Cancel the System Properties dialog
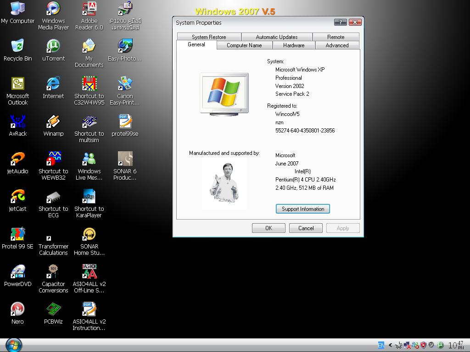The image size is (470, 352). (306, 228)
